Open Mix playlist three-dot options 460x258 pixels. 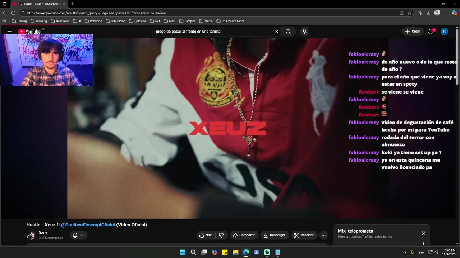pyautogui.click(x=423, y=243)
